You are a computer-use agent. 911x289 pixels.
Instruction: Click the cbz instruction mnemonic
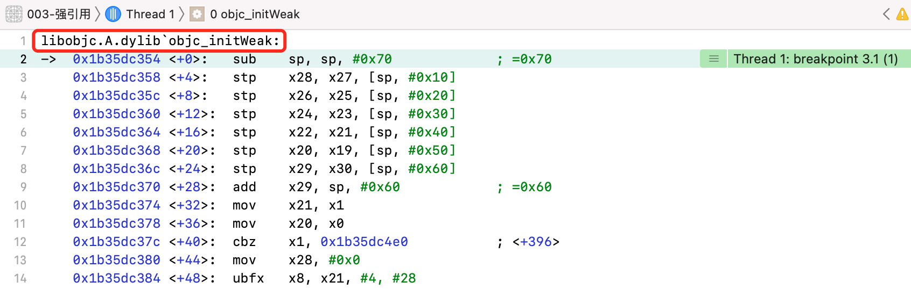244,242
